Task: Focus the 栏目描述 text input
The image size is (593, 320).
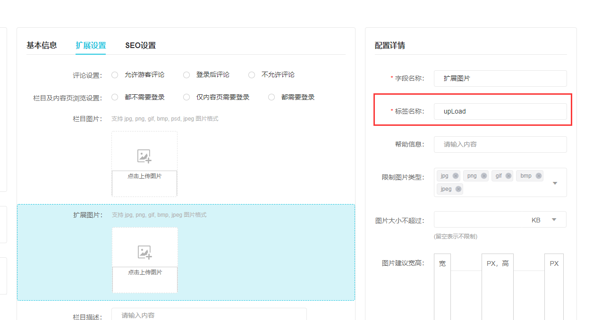Action: click(x=209, y=315)
